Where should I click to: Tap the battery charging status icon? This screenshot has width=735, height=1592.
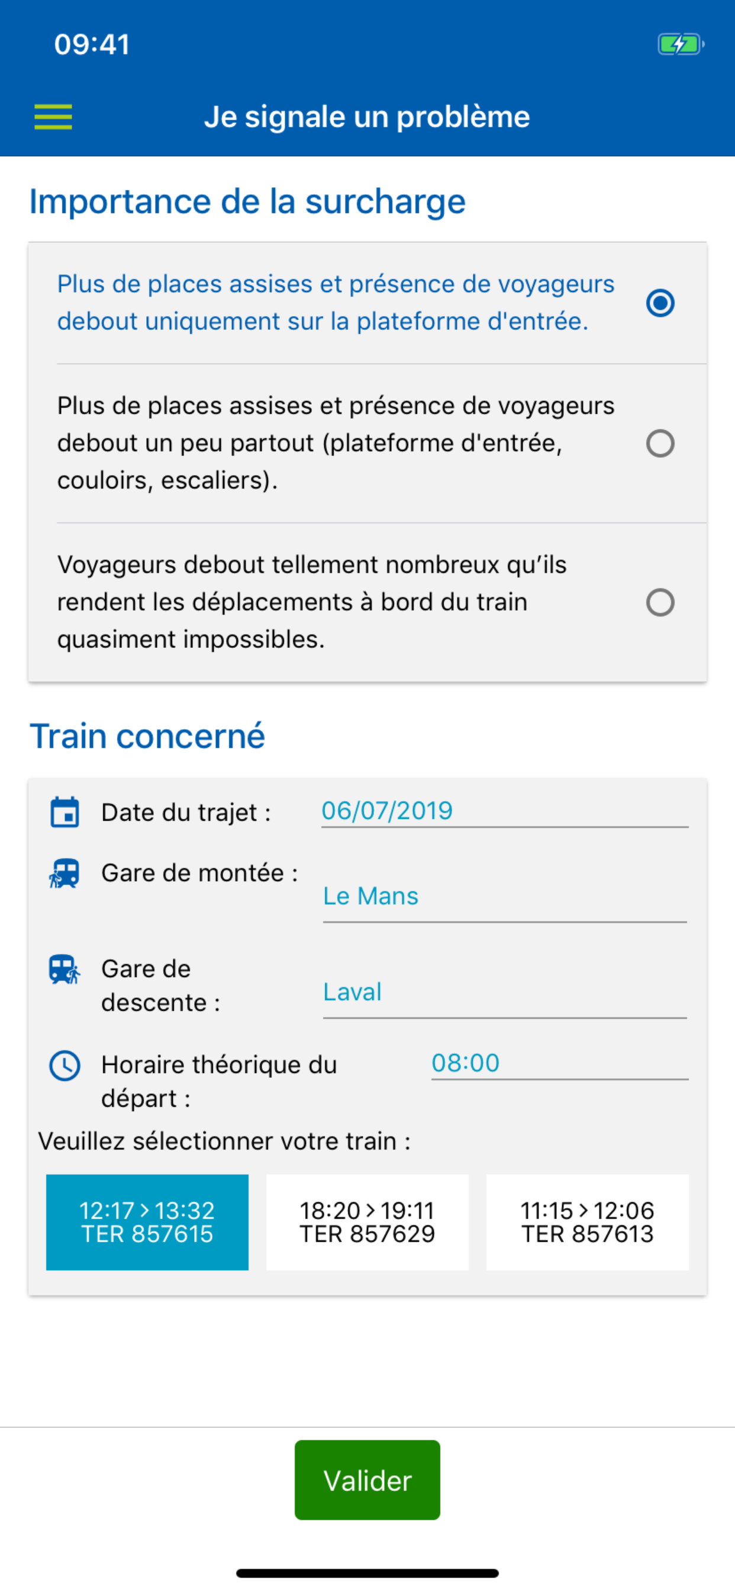pos(681,44)
